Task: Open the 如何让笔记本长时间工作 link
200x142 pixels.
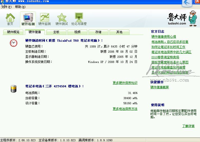Action: click(168, 47)
